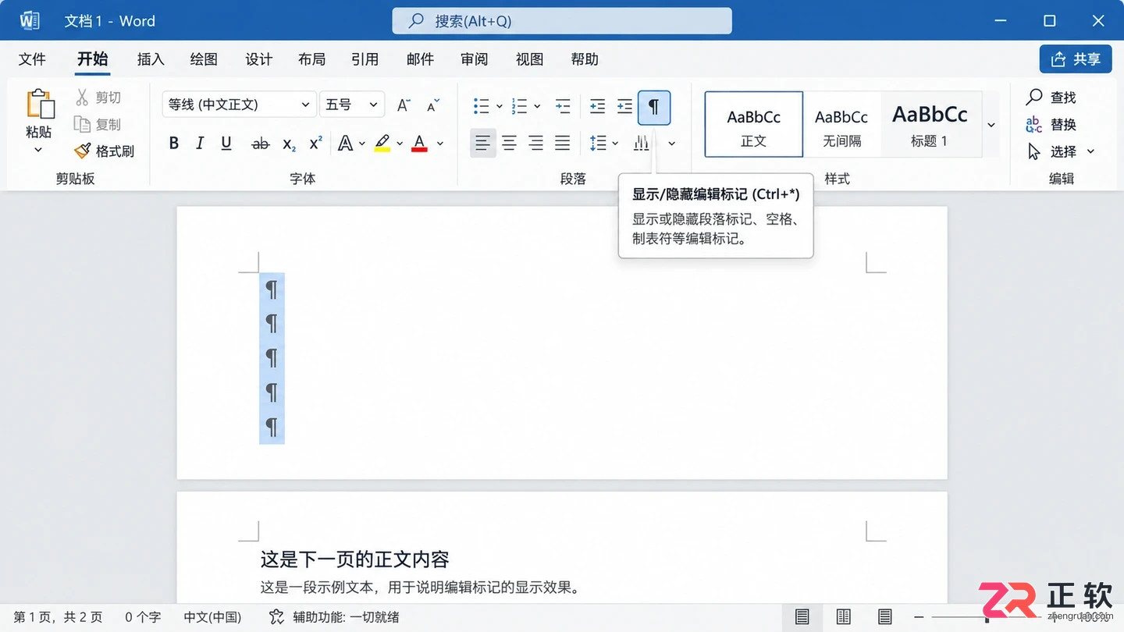Click the Copy (复制) icon
1124x632 pixels.
[x=82, y=124]
